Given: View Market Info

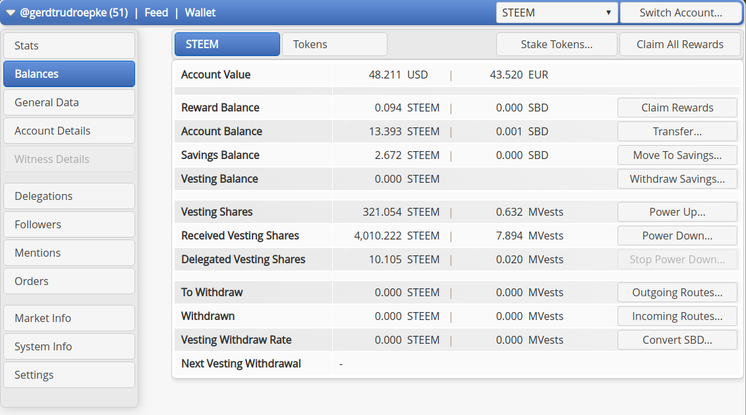Looking at the screenshot, I should pos(69,318).
